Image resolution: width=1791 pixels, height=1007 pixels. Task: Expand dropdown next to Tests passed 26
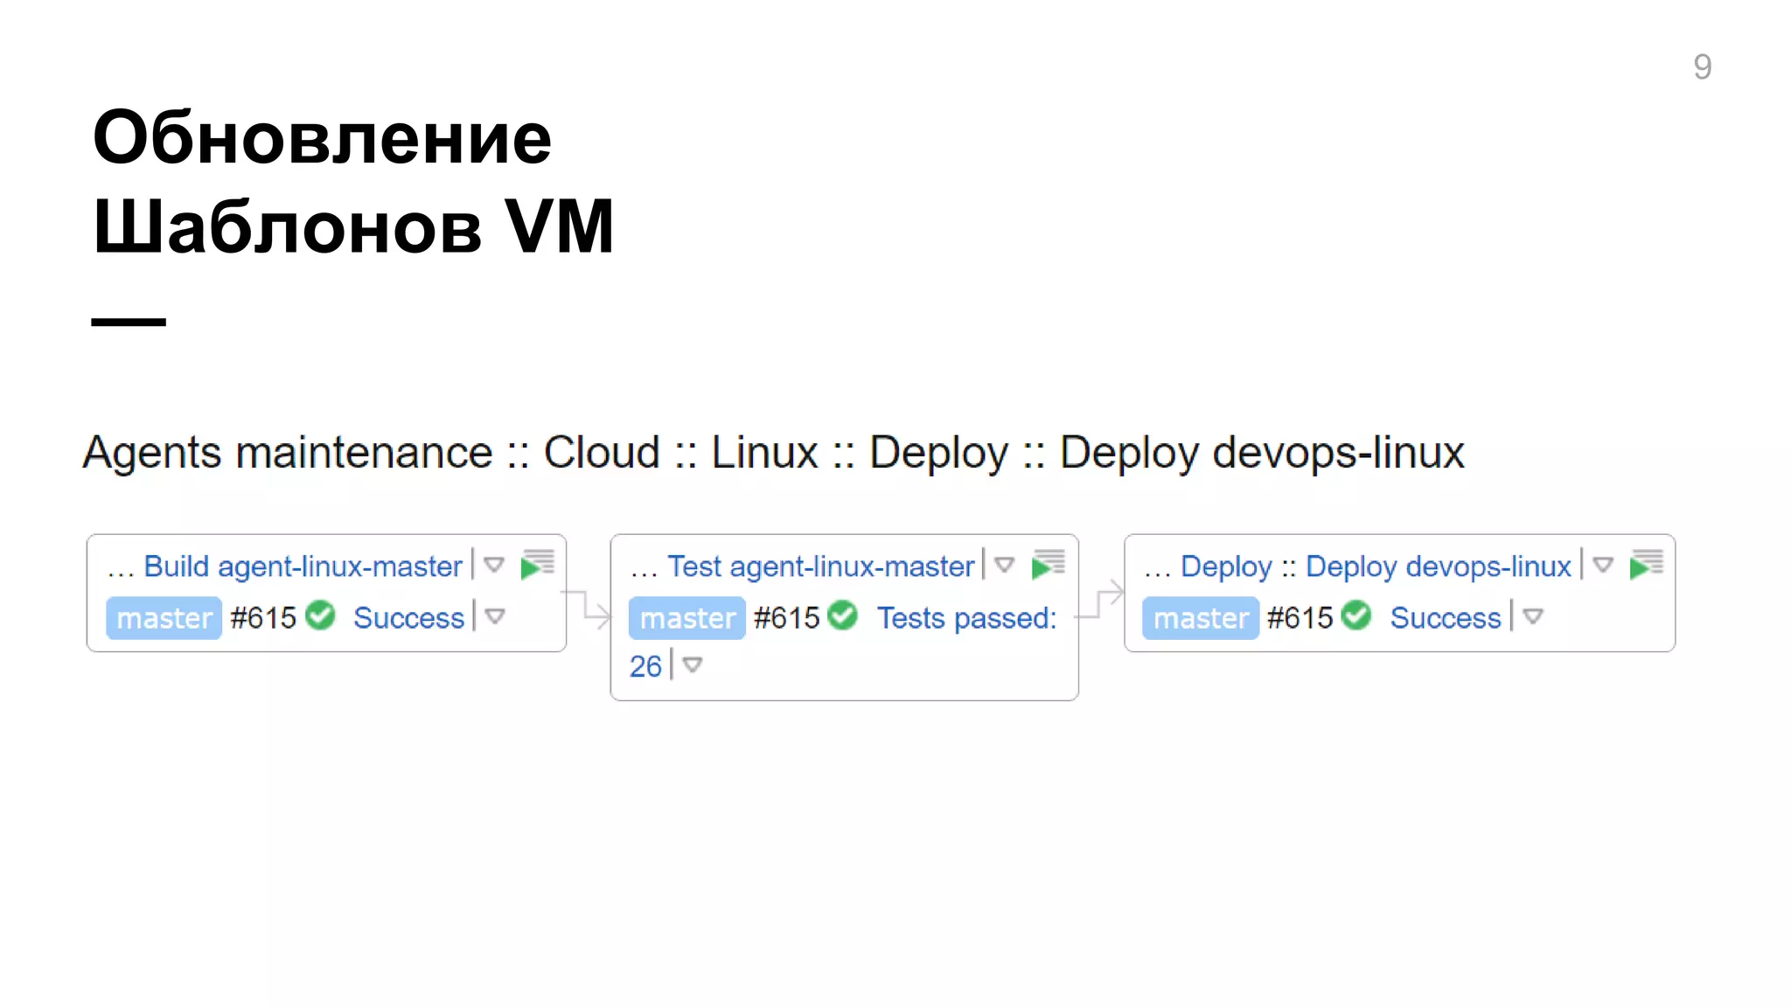coord(693,665)
